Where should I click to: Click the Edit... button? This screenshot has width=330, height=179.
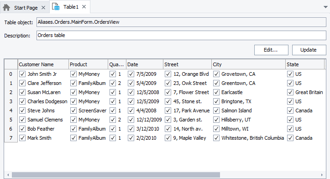click(271, 50)
